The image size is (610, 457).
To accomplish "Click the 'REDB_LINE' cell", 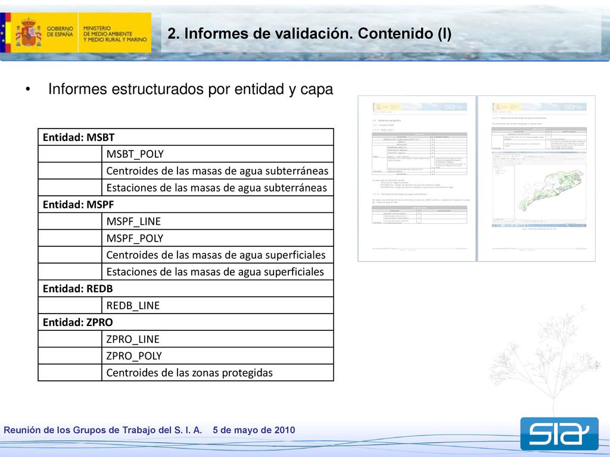I will point(218,305).
